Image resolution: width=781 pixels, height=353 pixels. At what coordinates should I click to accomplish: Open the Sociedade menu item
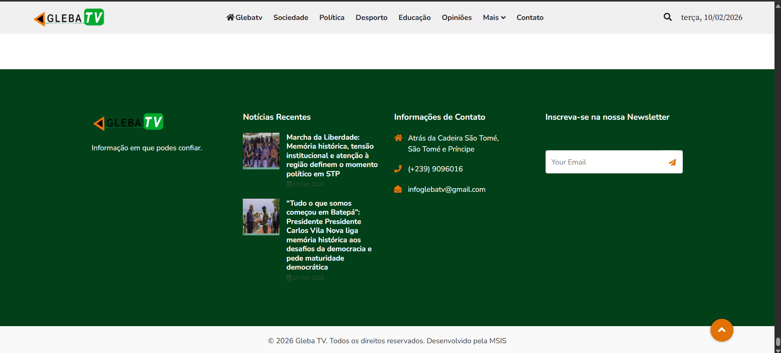tap(290, 18)
